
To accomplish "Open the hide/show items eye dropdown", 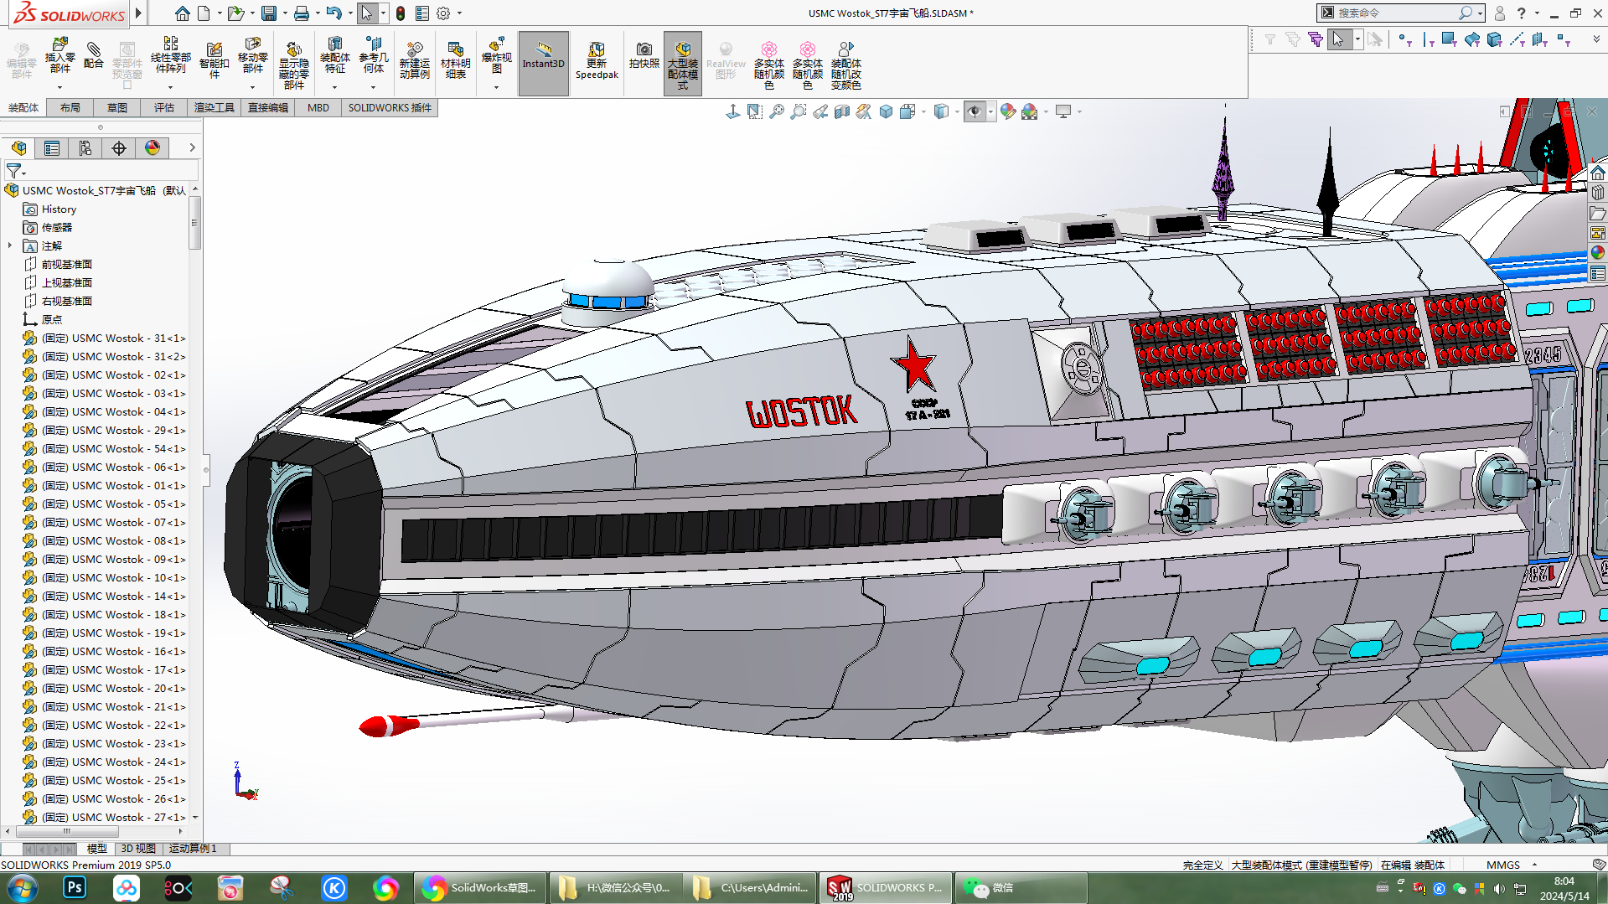I will point(990,111).
